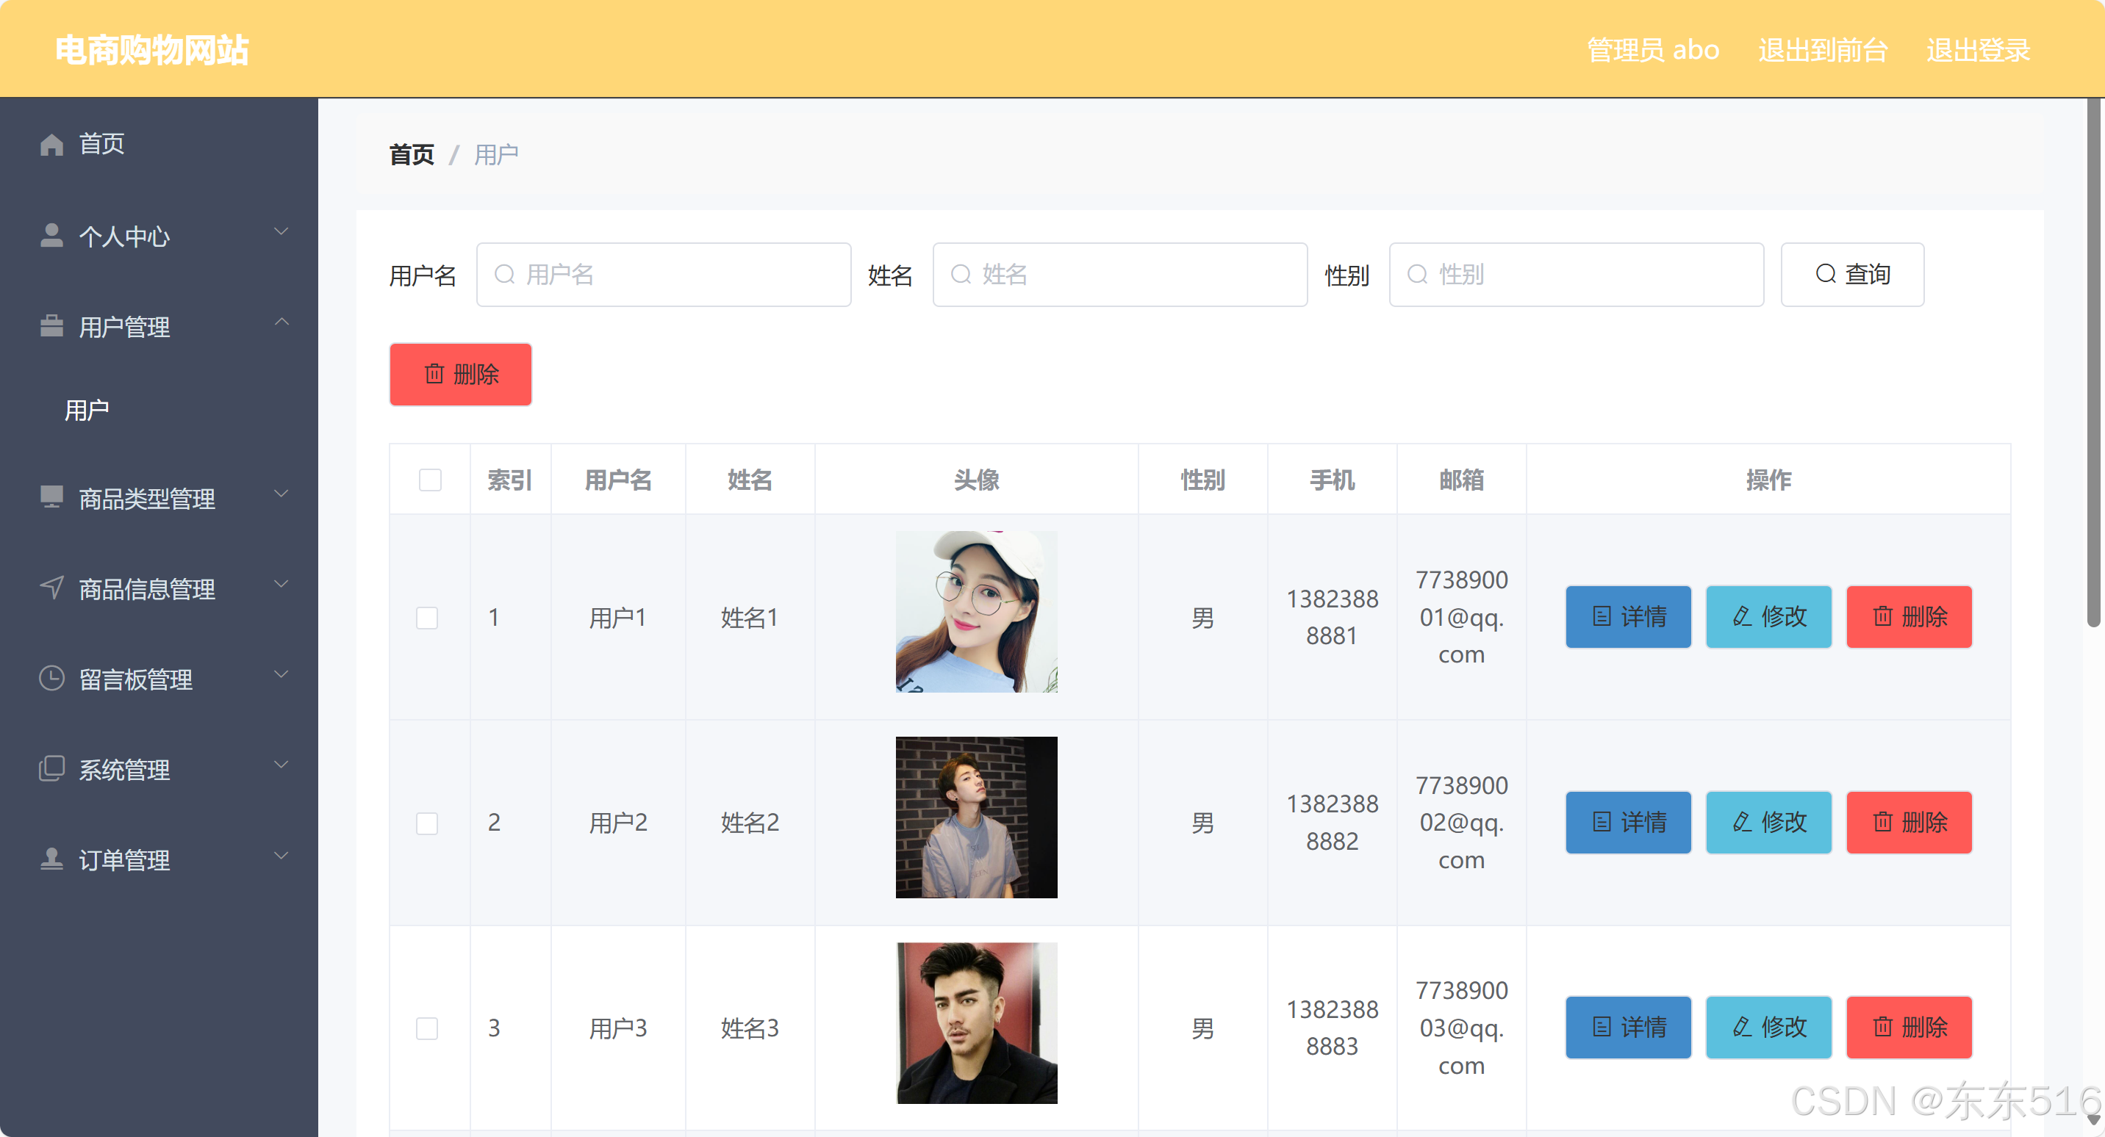The height and width of the screenshot is (1137, 2105).
Task: Click the briefcase icon beside 用户管理
Action: [x=51, y=326]
